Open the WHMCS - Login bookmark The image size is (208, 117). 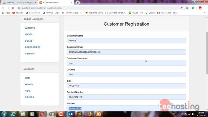(51, 13)
